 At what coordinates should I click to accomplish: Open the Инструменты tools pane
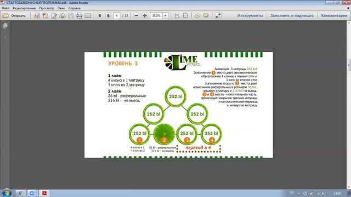[250, 16]
